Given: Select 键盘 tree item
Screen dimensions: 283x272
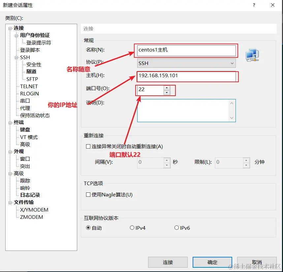Looking at the screenshot, I should [25, 130].
